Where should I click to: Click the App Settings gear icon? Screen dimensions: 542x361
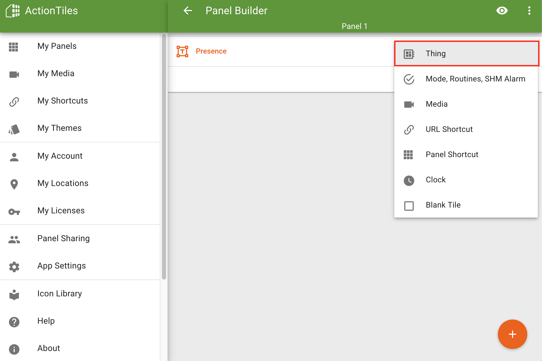14,267
